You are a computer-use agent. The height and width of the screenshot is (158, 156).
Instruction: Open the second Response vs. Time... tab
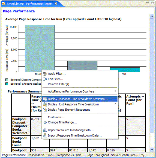click(71, 155)
